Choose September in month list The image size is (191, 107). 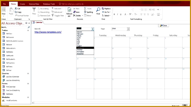[85, 48]
